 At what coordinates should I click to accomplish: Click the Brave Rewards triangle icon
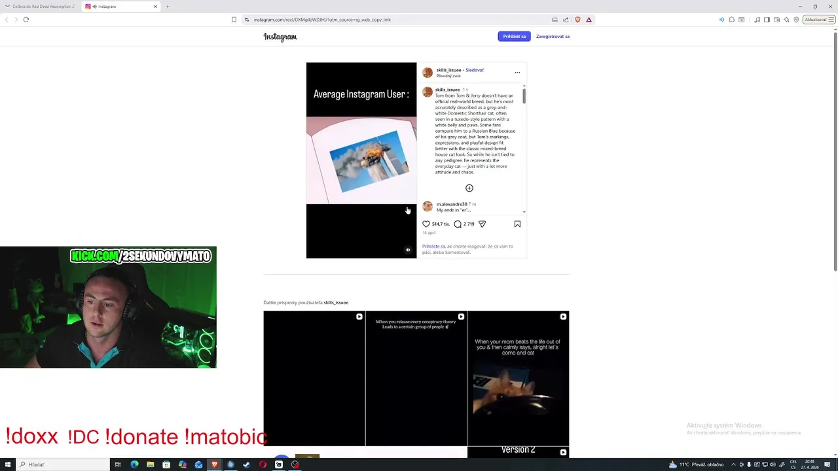(x=589, y=20)
